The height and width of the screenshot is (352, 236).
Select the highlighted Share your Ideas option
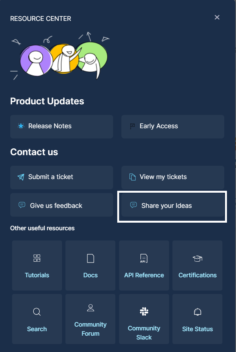pos(172,205)
